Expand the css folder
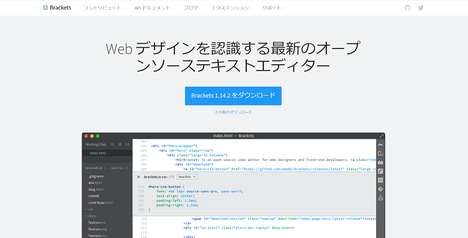Screen dimensions: 468x238 click(90, 209)
